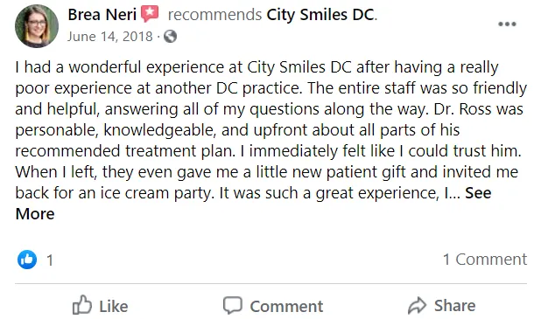This screenshot has width=534, height=319.
Task: Open the 1 Comment link
Action: click(x=485, y=260)
